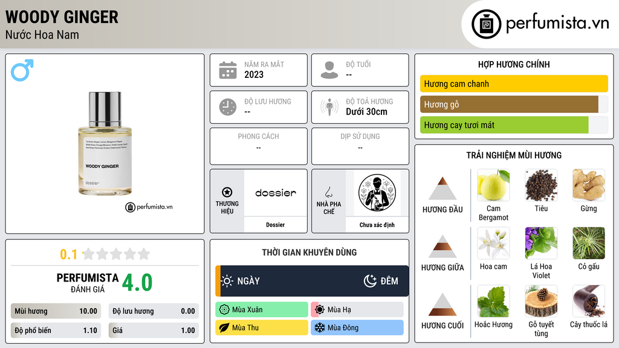The image size is (619, 348).
Task: Click the Hương cam chanh accord bar
Action: pyautogui.click(x=514, y=83)
